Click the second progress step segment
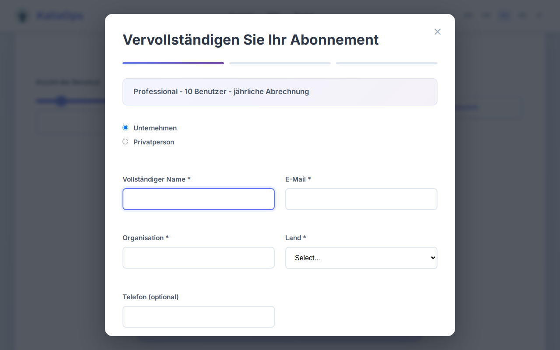Image resolution: width=560 pixels, height=350 pixels. point(280,63)
